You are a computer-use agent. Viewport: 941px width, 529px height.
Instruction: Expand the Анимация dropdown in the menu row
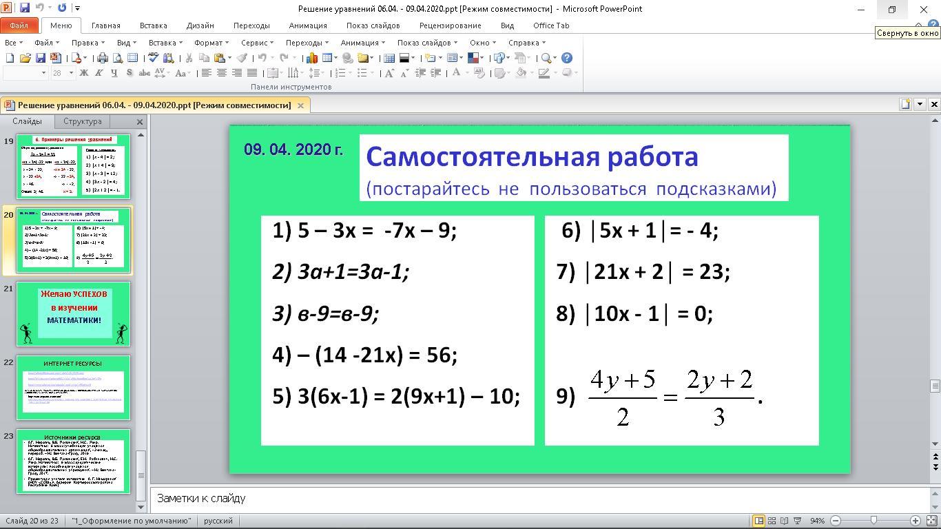pyautogui.click(x=362, y=43)
